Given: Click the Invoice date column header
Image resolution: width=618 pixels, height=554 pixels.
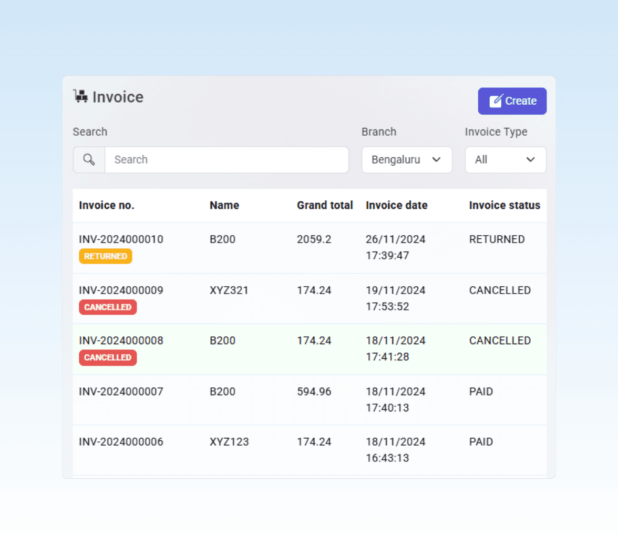Looking at the screenshot, I should pos(396,205).
